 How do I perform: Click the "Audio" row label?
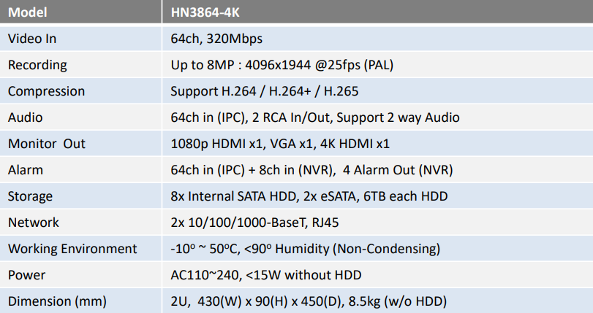coord(26,117)
